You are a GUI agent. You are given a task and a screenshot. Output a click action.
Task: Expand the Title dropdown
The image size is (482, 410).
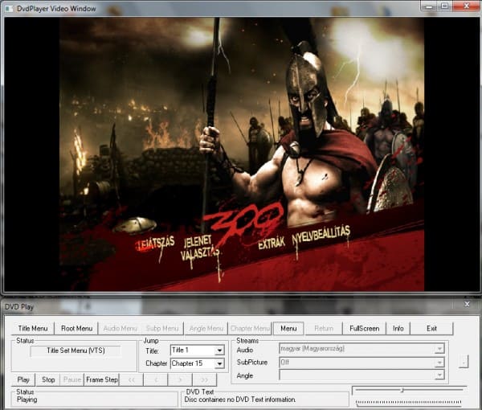pos(219,351)
